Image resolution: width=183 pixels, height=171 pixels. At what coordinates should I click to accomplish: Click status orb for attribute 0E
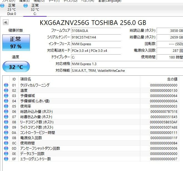[6, 154]
